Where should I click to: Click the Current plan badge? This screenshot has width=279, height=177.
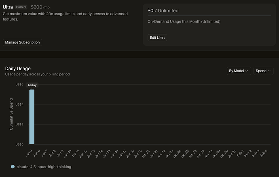(x=21, y=7)
